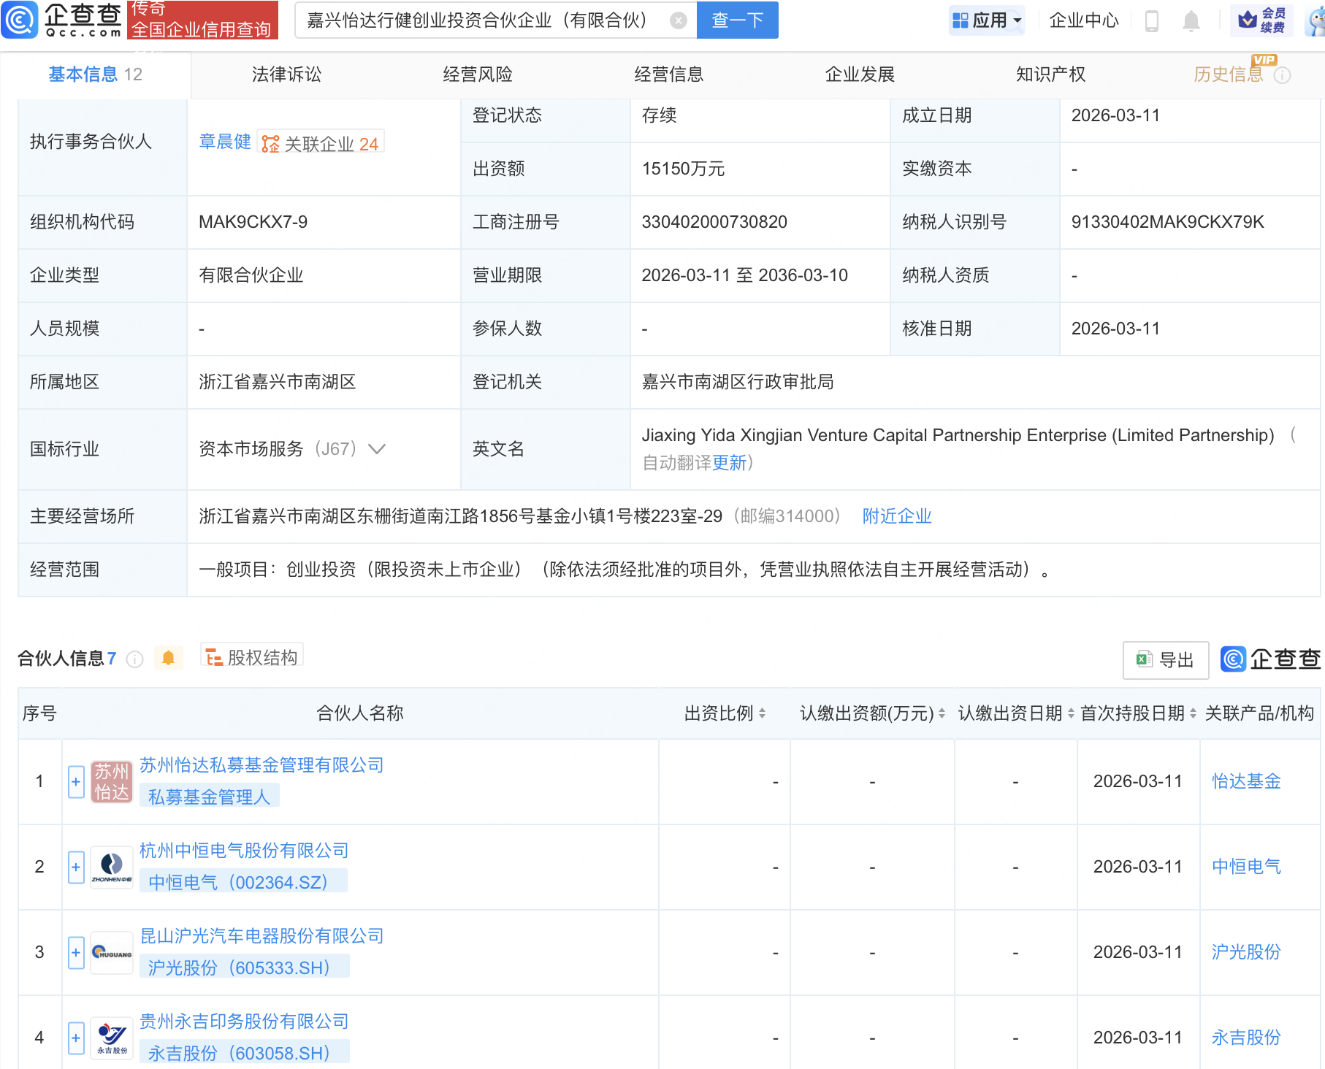Expand the 资本市场服务 industry chevron
This screenshot has width=1325, height=1069.
(376, 449)
